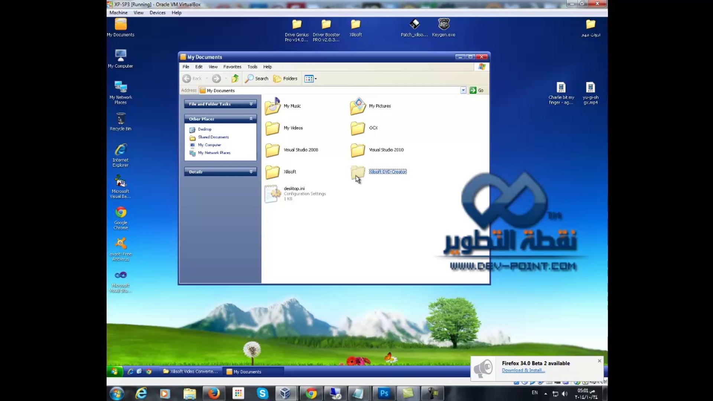Select My Computer desktop icon
Viewport: 713px width, 401px height.
(x=120, y=59)
